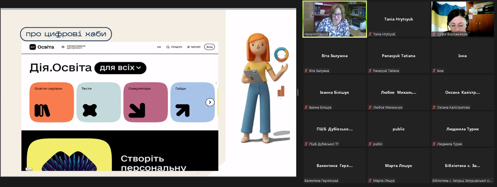Select Валентина Герлінська participant tile
Viewport: 497px width, 187px height.
[335, 166]
